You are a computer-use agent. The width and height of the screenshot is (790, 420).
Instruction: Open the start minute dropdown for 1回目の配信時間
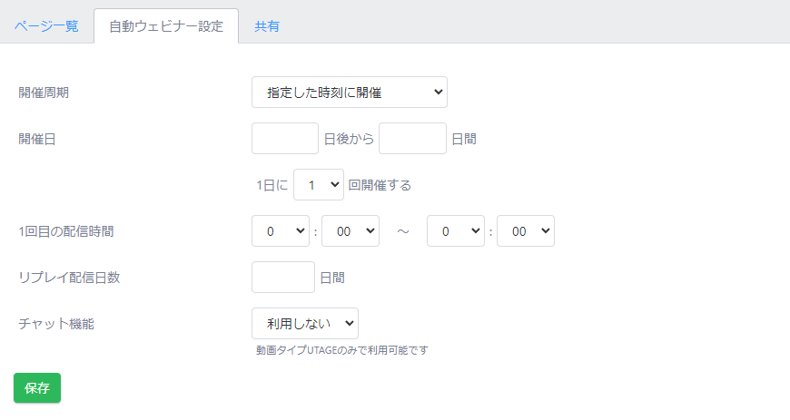click(x=351, y=231)
